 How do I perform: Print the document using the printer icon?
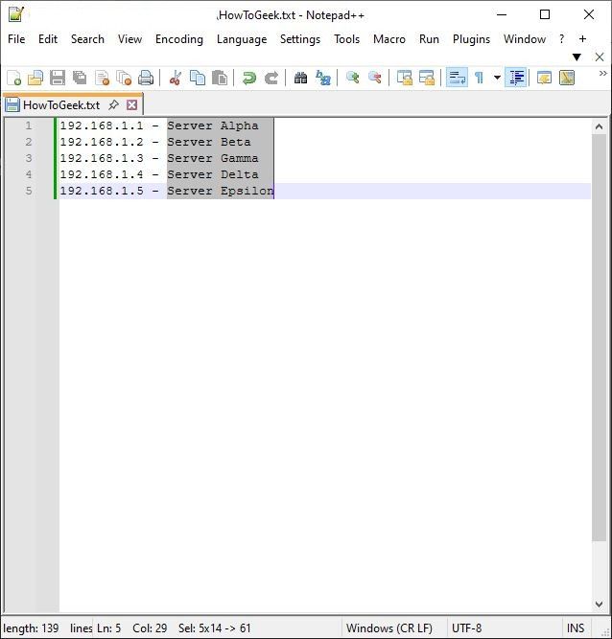coord(146,78)
